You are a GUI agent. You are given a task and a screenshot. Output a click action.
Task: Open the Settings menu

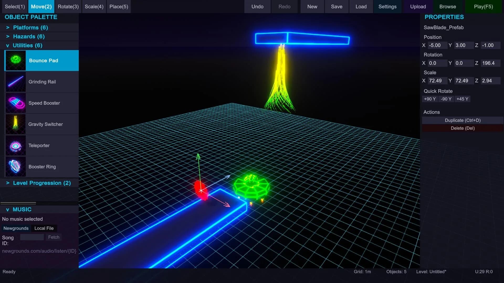[x=387, y=7]
